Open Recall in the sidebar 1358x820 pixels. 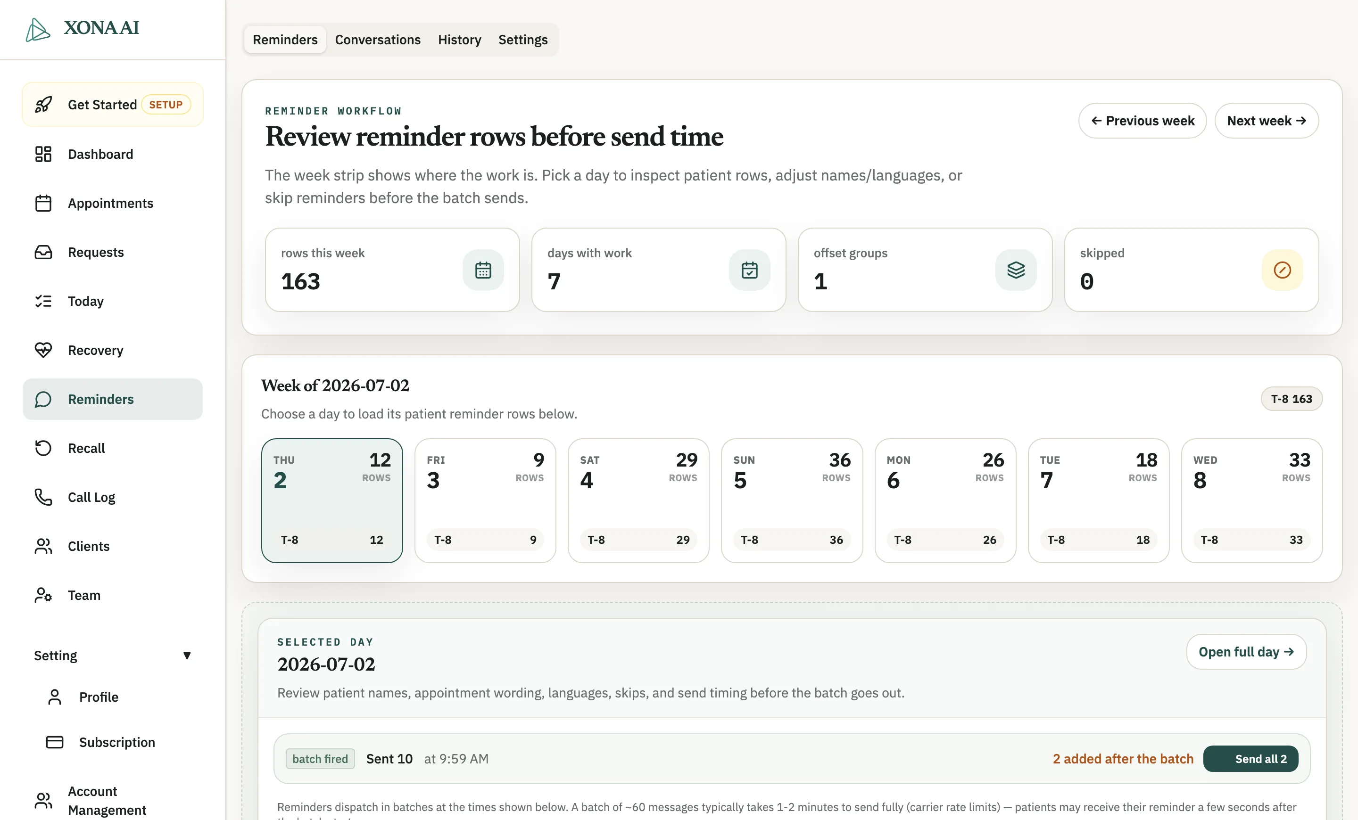pos(112,448)
